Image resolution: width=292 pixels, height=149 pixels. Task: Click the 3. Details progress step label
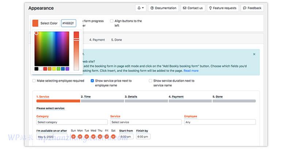pos(131,97)
